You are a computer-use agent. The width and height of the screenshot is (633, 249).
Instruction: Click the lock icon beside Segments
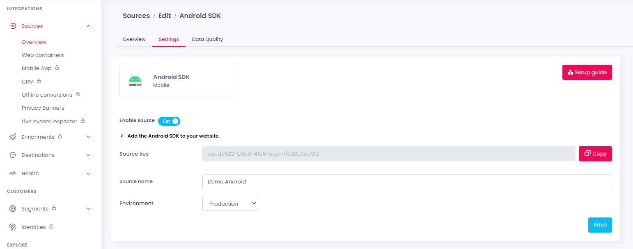pos(54,208)
